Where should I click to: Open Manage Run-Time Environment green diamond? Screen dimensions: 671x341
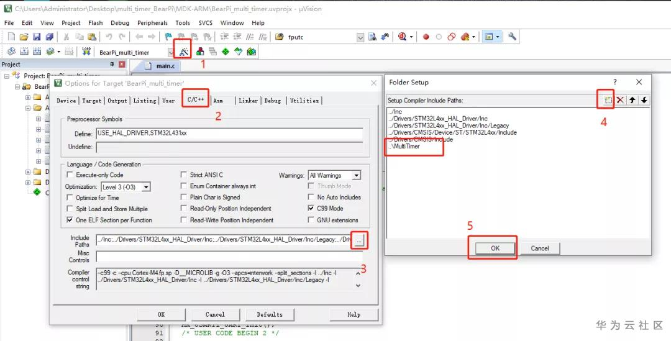pos(226,52)
